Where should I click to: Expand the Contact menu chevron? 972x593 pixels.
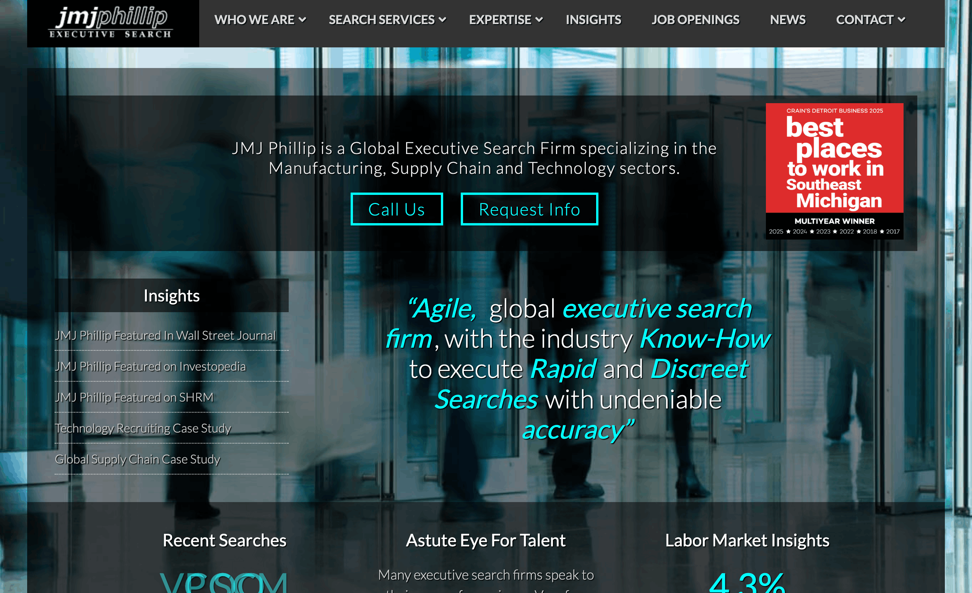901,20
